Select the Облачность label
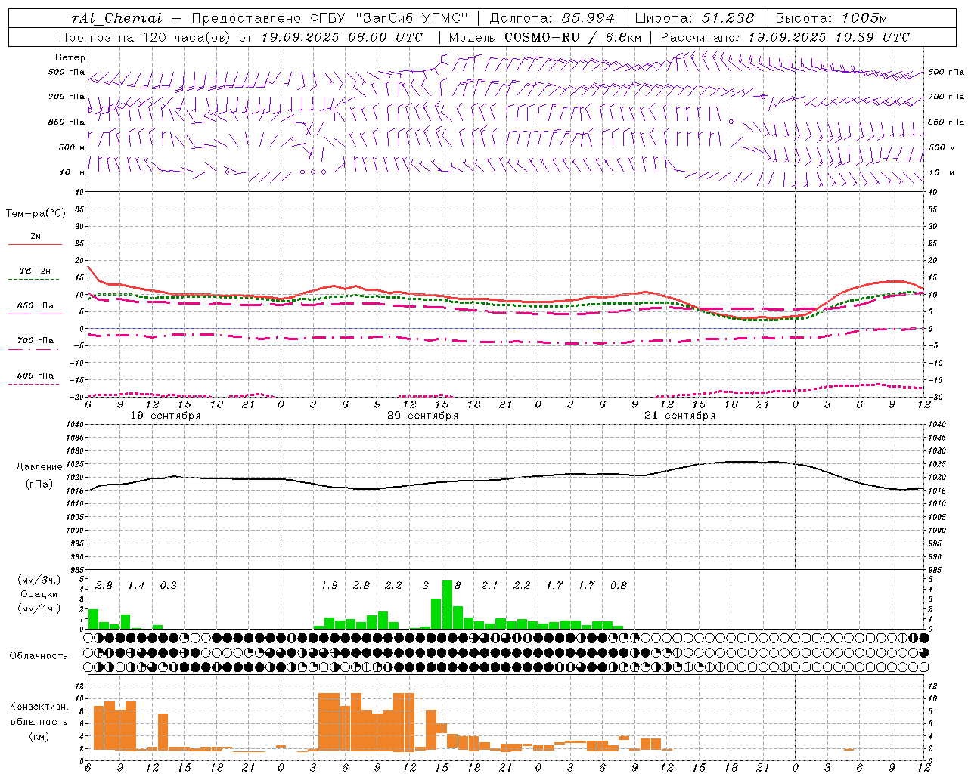Viewport: 968px width, 774px height. 39,656
